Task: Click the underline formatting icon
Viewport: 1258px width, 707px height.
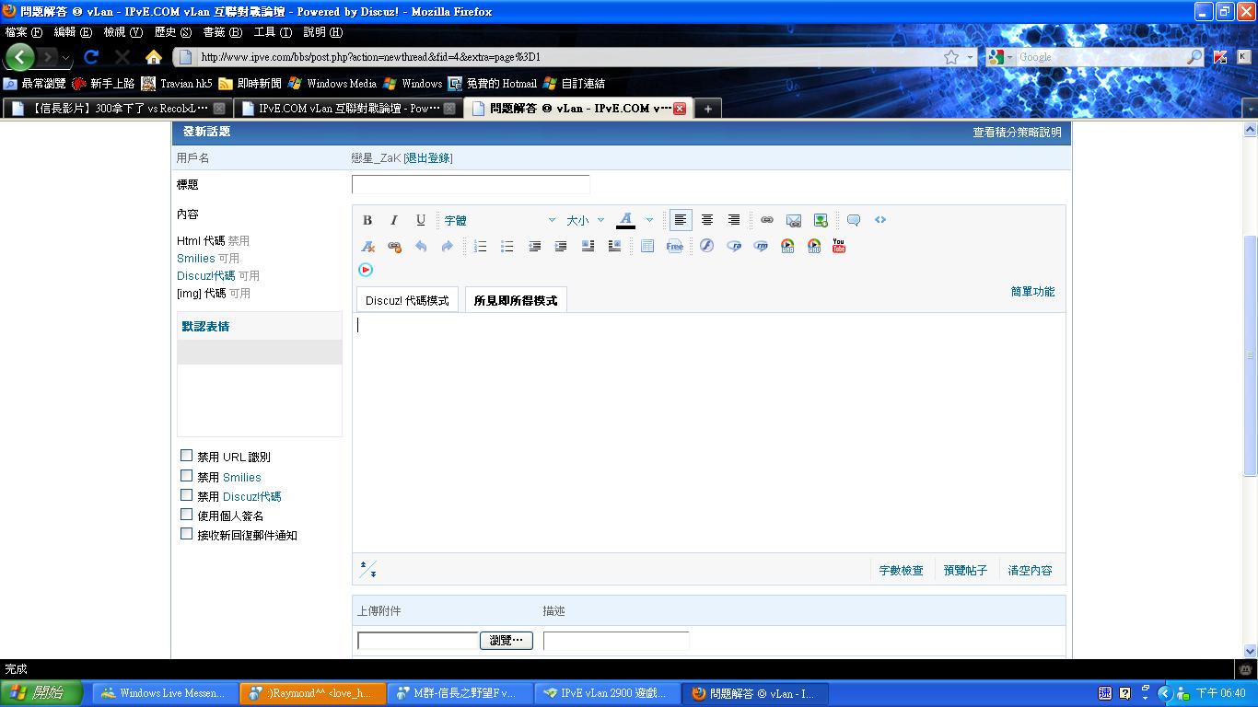Action: click(421, 220)
